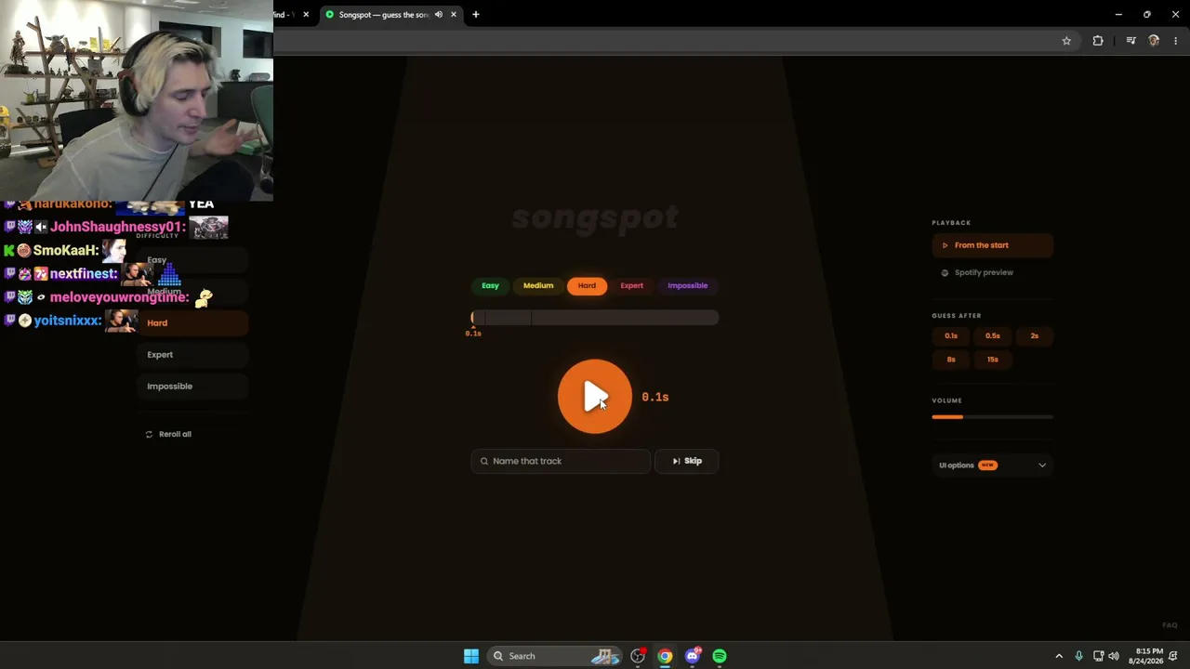Screen dimensions: 1190x669
Task: Click the track progress bar
Action: 595,319
